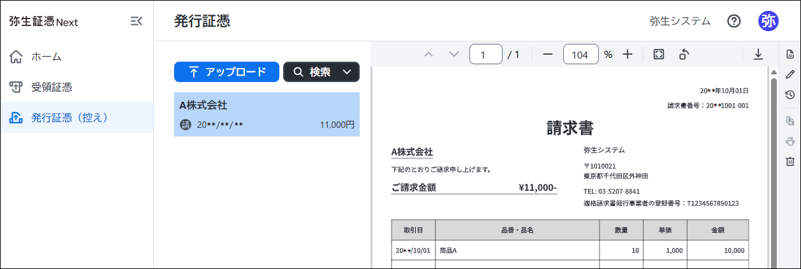
Task: Click the TEL: 03-5207-8841 line
Action: (612, 191)
